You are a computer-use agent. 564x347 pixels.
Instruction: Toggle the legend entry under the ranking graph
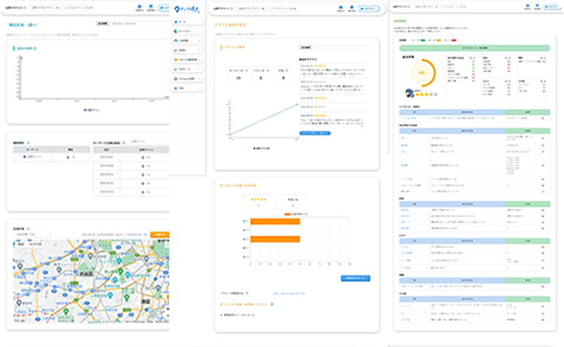point(91,110)
